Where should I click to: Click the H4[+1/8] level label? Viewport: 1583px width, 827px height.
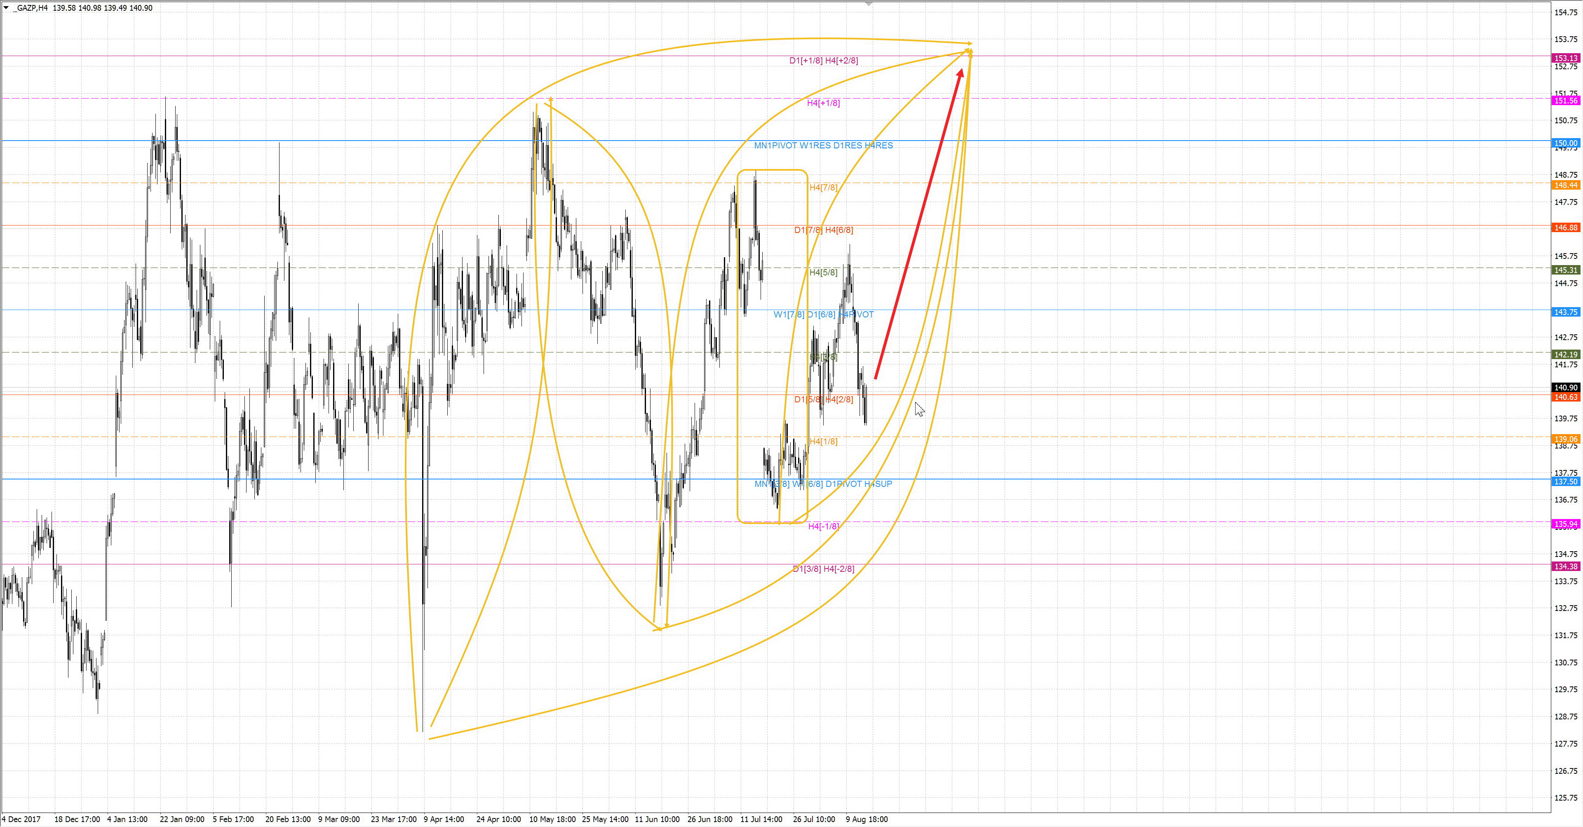click(824, 103)
